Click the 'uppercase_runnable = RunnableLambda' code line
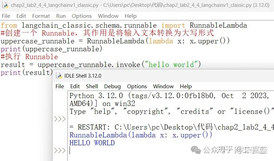274x161 pixels. (115, 41)
